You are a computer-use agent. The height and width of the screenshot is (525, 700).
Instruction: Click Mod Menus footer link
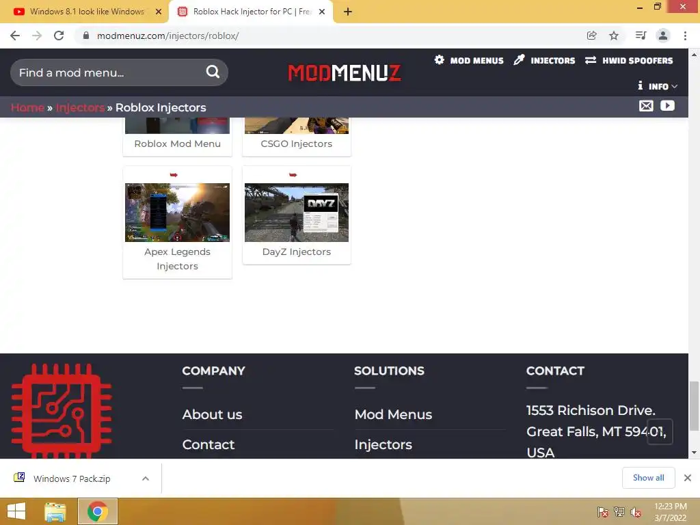click(393, 414)
